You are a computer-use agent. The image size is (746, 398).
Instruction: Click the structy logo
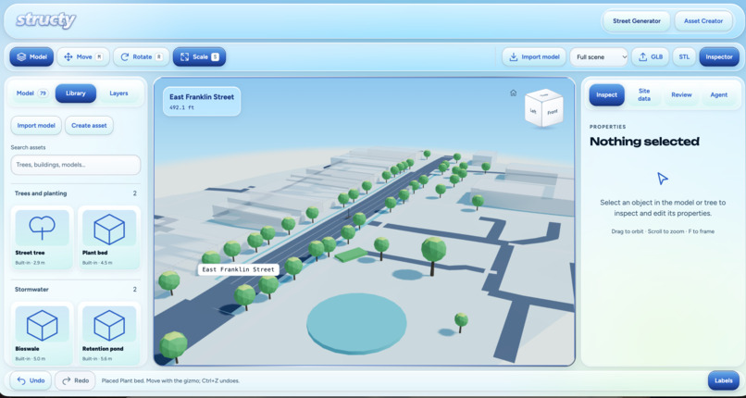pos(45,20)
